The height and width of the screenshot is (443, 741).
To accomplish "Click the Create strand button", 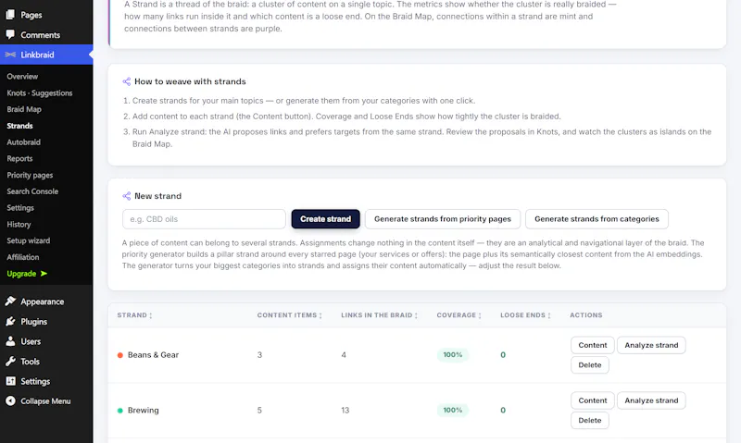I will 326,219.
